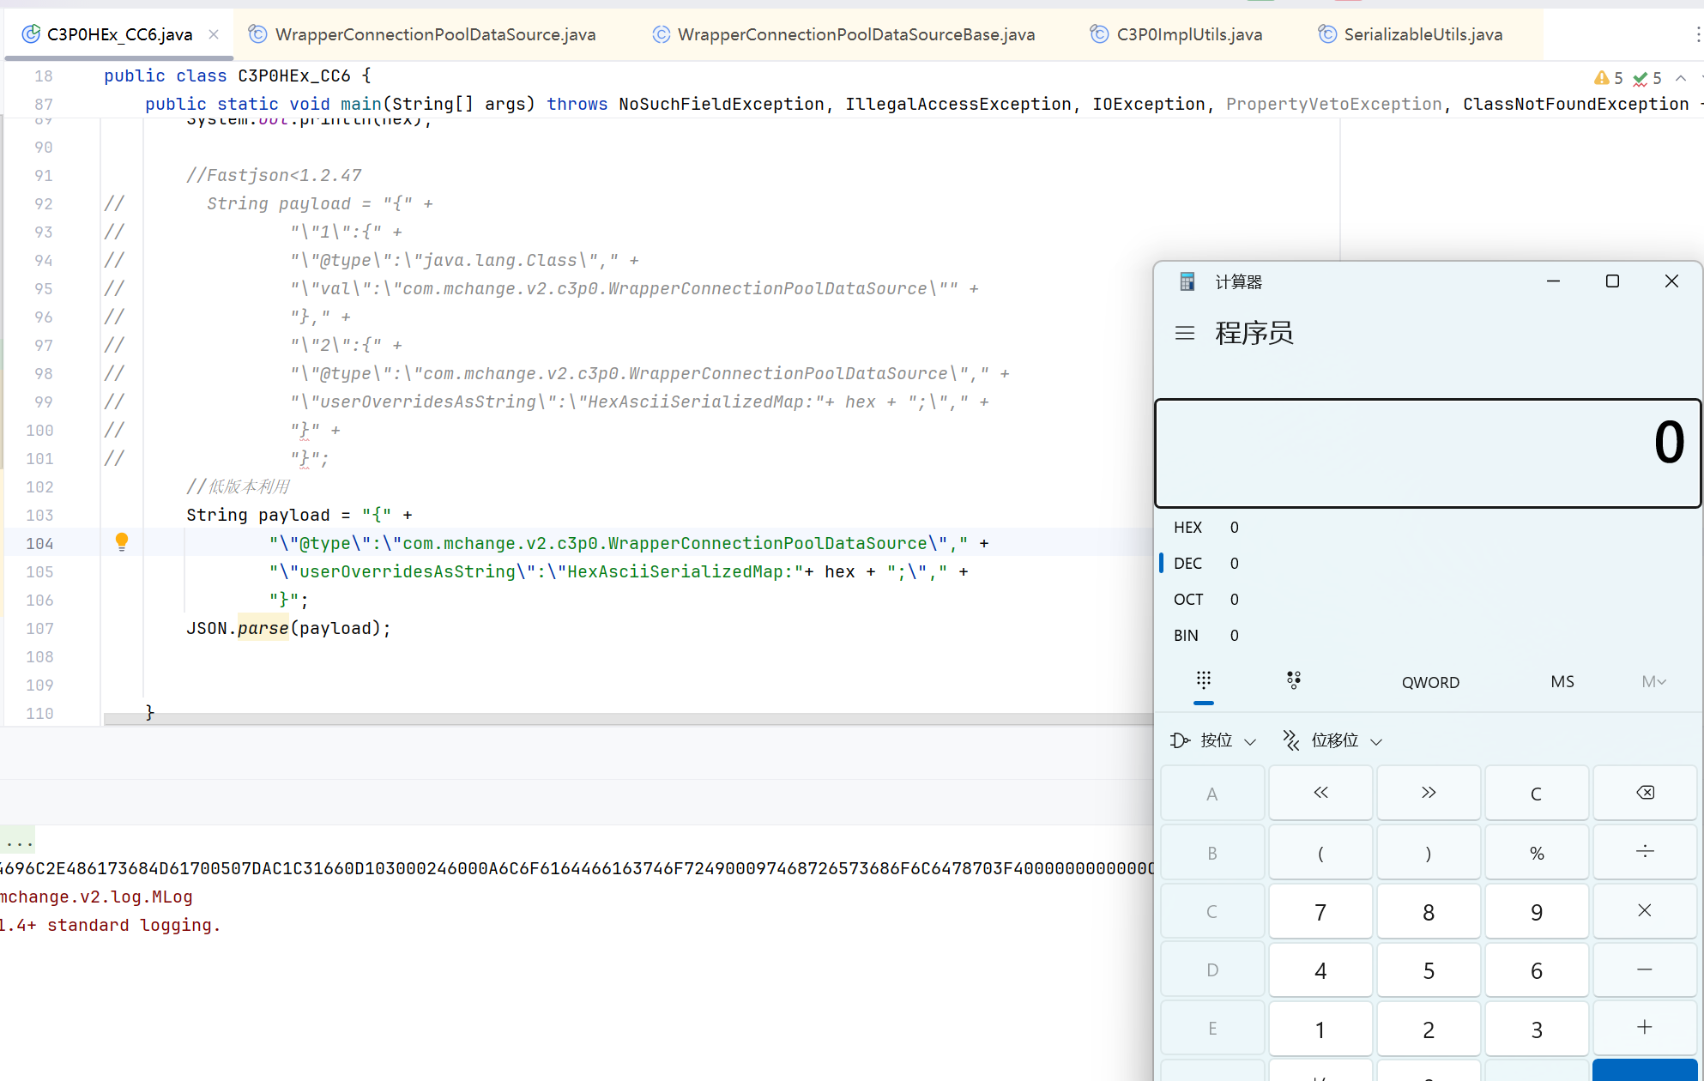Switch to C3P0HEx_CC6.java tab
Viewport: 1704px width, 1081px height.
click(118, 34)
